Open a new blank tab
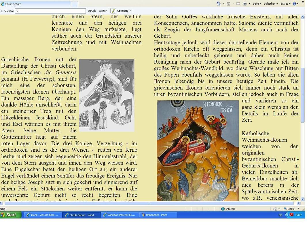 click(74, 4)
